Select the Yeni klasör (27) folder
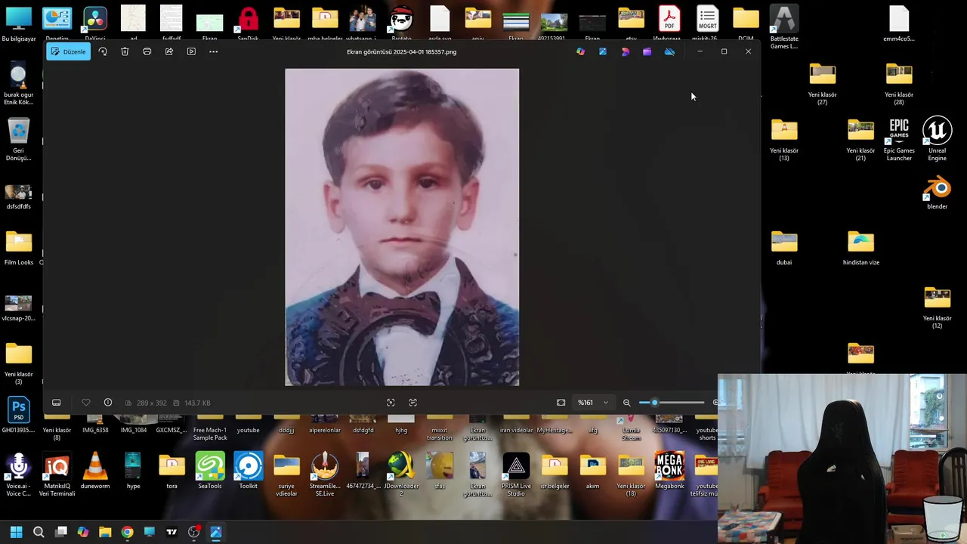Screen dimensions: 967x544 tap(822, 83)
